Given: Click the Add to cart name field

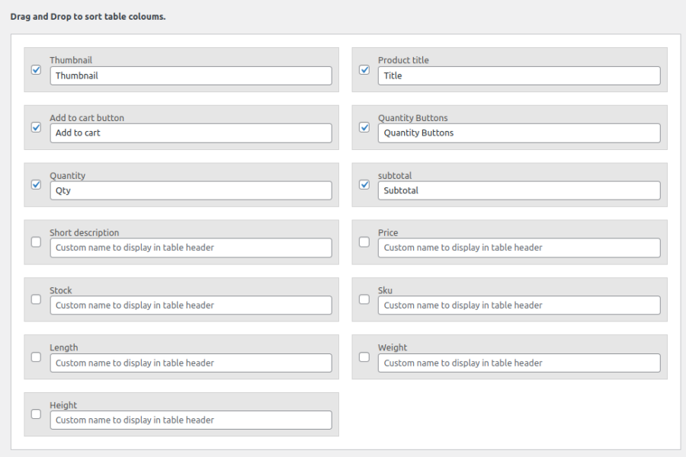Looking at the screenshot, I should (191, 133).
